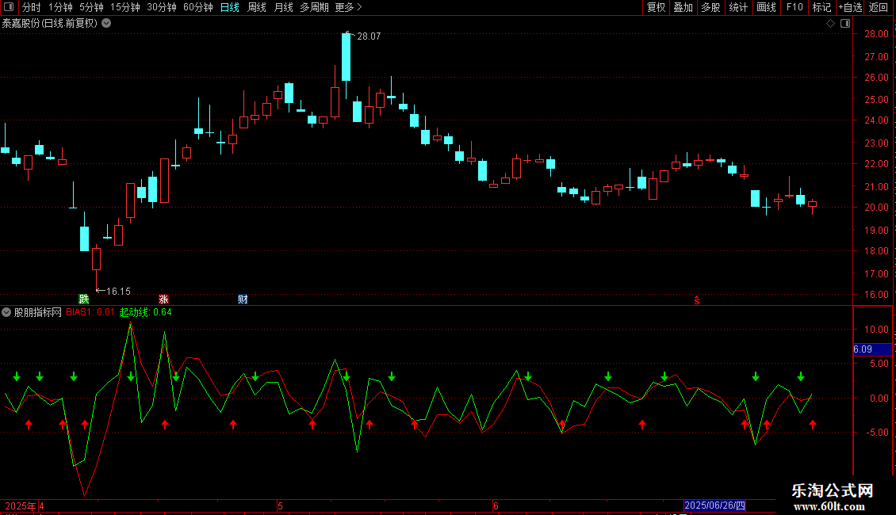Click the 6.09 value box on indicator axis
This screenshot has width=896, height=515.
tap(872, 349)
